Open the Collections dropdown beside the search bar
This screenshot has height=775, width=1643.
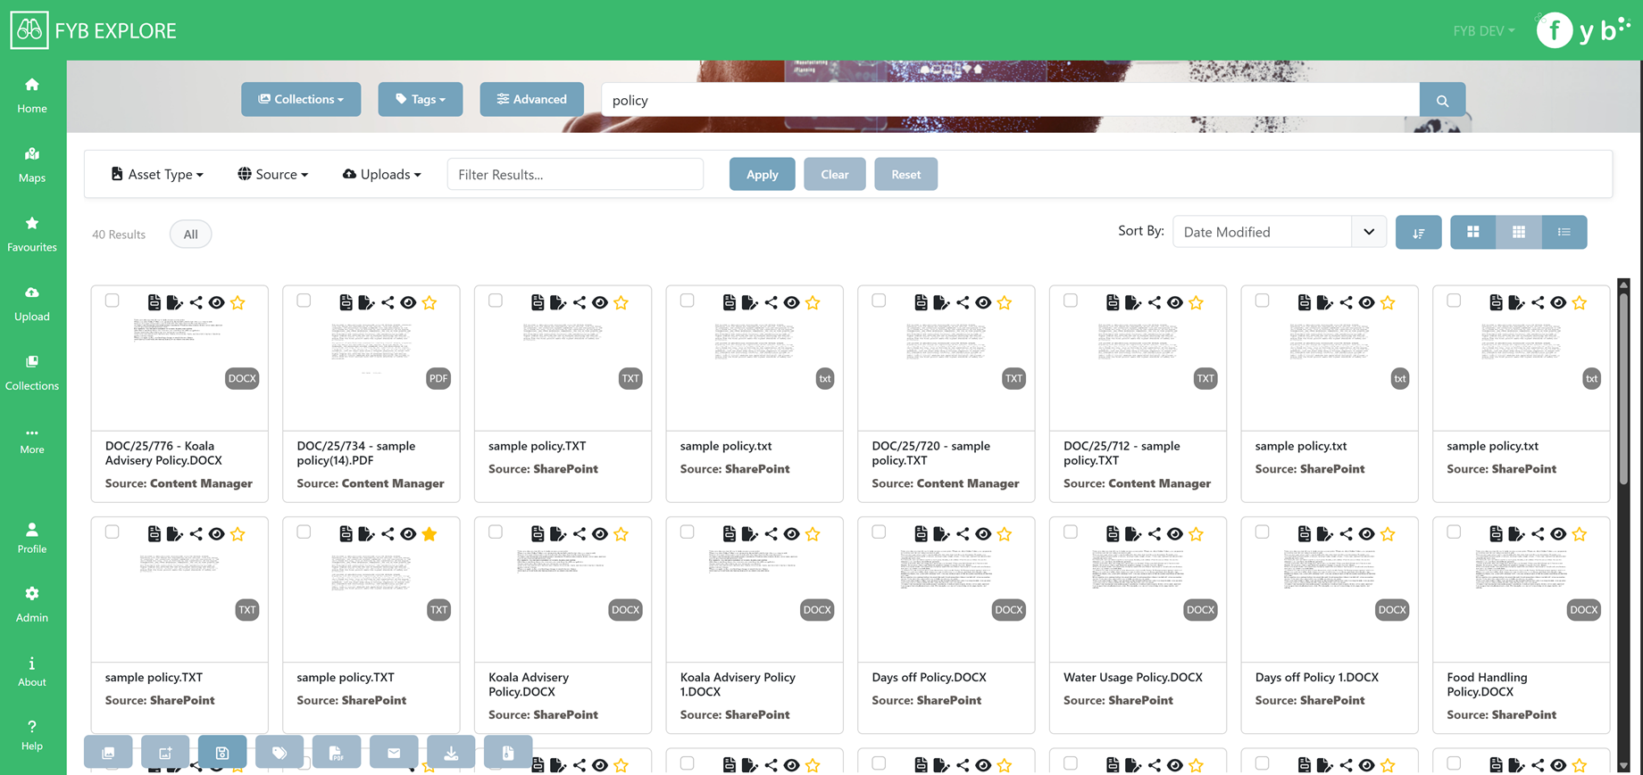click(301, 99)
